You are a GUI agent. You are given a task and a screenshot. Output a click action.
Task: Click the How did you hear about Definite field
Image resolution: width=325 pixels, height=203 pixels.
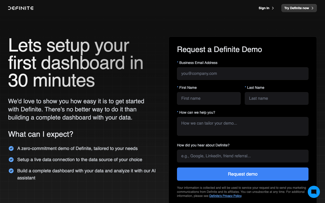(243, 156)
